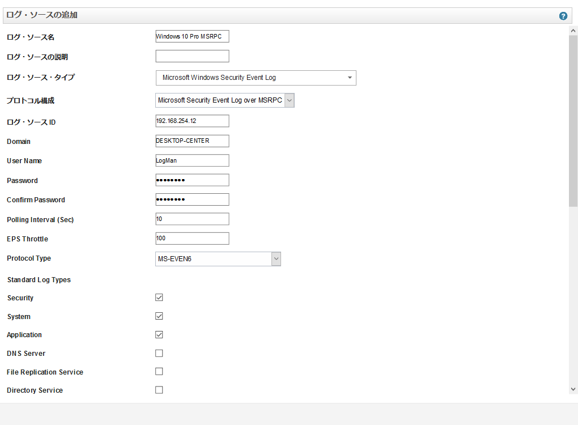
Task: Click the EPS Throttle label
Action: [27, 239]
